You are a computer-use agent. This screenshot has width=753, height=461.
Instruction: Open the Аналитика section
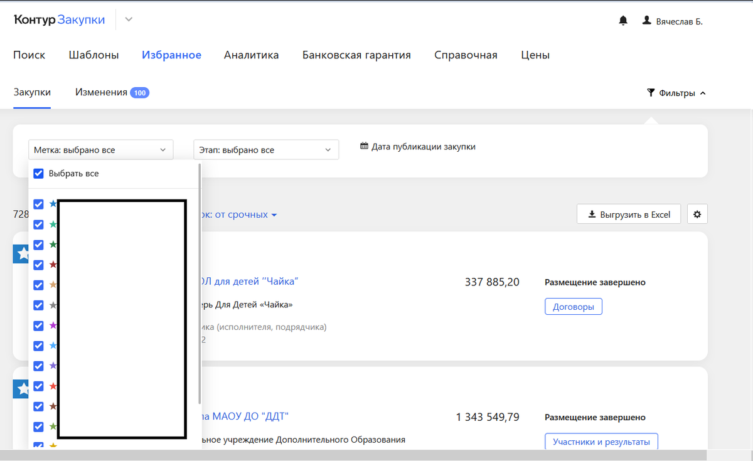[251, 55]
